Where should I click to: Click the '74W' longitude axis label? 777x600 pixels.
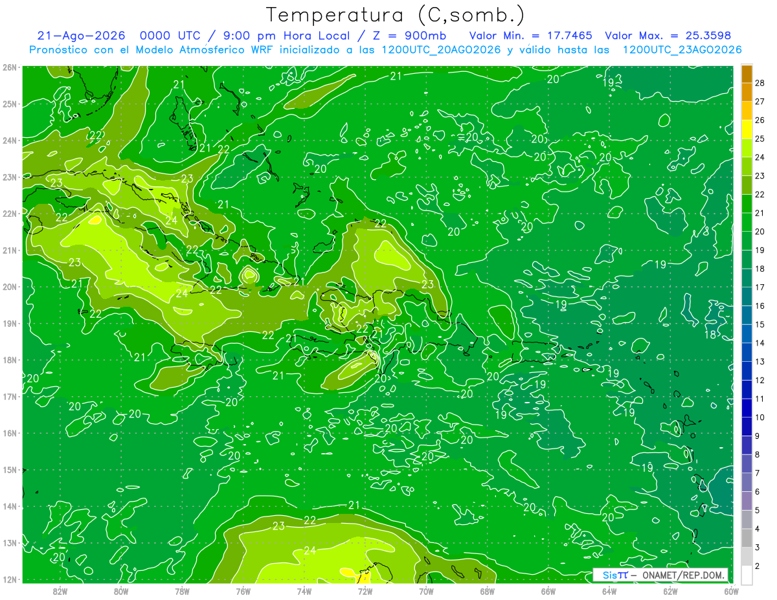click(304, 591)
